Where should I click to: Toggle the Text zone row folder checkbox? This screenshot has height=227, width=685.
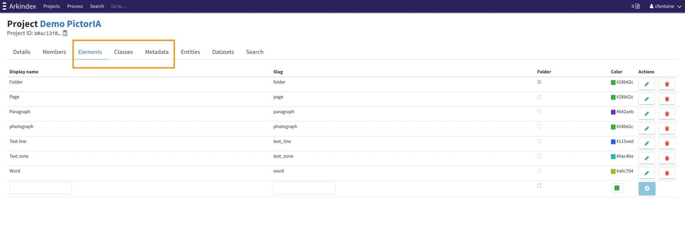[539, 156]
